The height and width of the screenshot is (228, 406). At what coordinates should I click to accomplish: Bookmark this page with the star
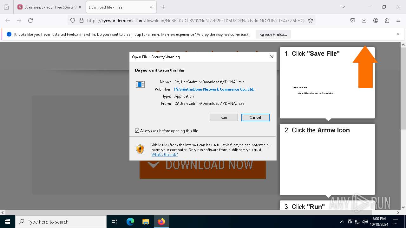click(311, 20)
